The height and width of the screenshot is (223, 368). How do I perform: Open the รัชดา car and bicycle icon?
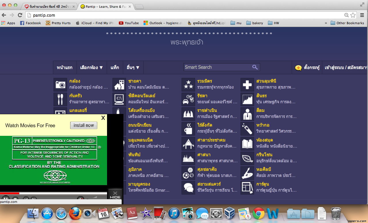pyautogui.click(x=188, y=99)
